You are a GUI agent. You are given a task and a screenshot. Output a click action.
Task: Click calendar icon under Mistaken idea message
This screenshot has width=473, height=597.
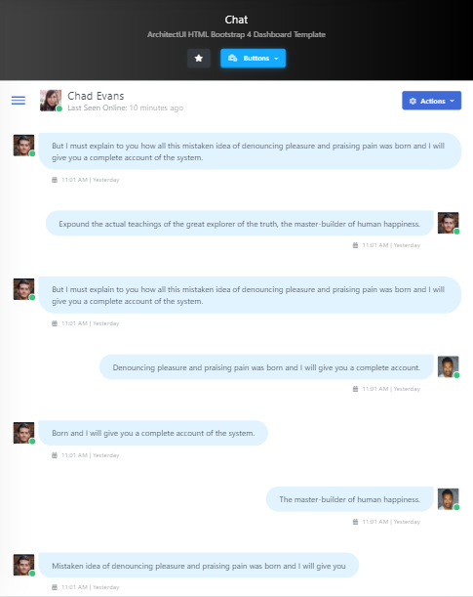55,587
